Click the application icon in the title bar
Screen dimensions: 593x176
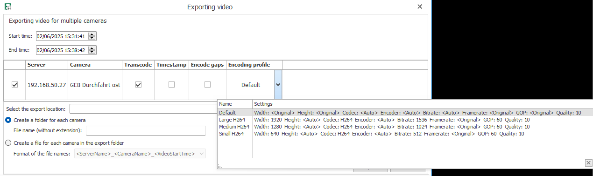coord(8,7)
